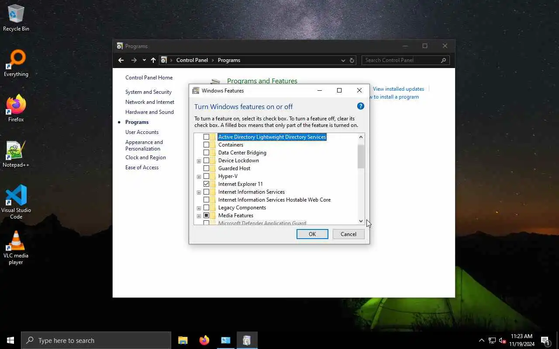
Task: Click the forward arrow in the Programs window
Action: pyautogui.click(x=134, y=60)
